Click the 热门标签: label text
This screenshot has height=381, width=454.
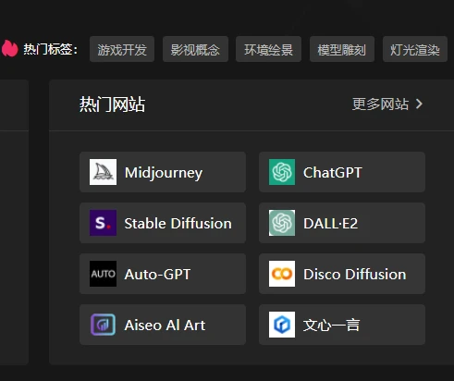51,49
